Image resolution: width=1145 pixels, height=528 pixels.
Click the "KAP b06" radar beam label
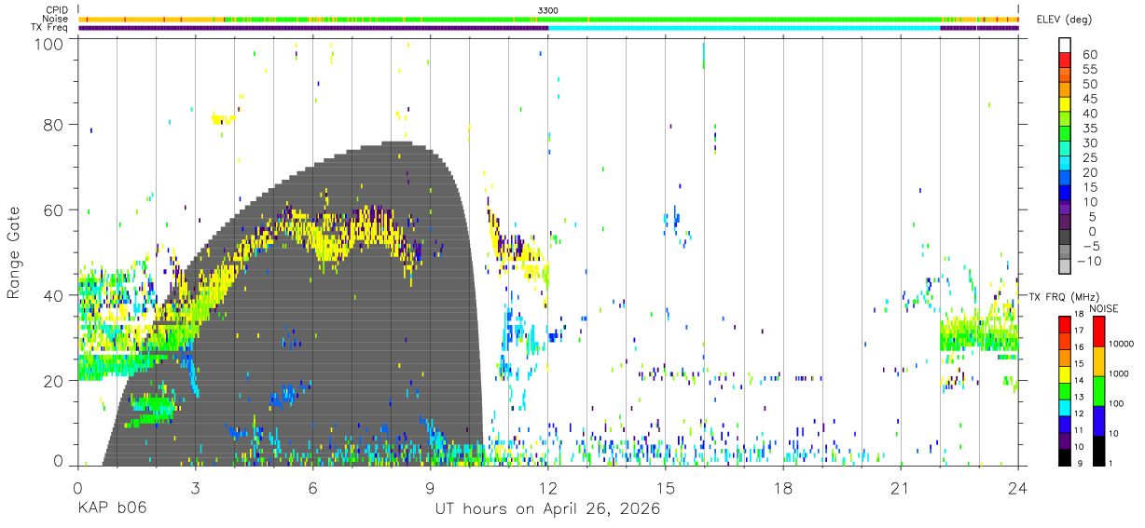[111, 509]
